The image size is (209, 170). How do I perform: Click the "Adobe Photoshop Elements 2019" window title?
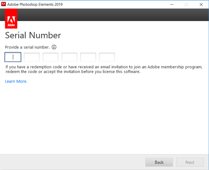coord(35,4)
